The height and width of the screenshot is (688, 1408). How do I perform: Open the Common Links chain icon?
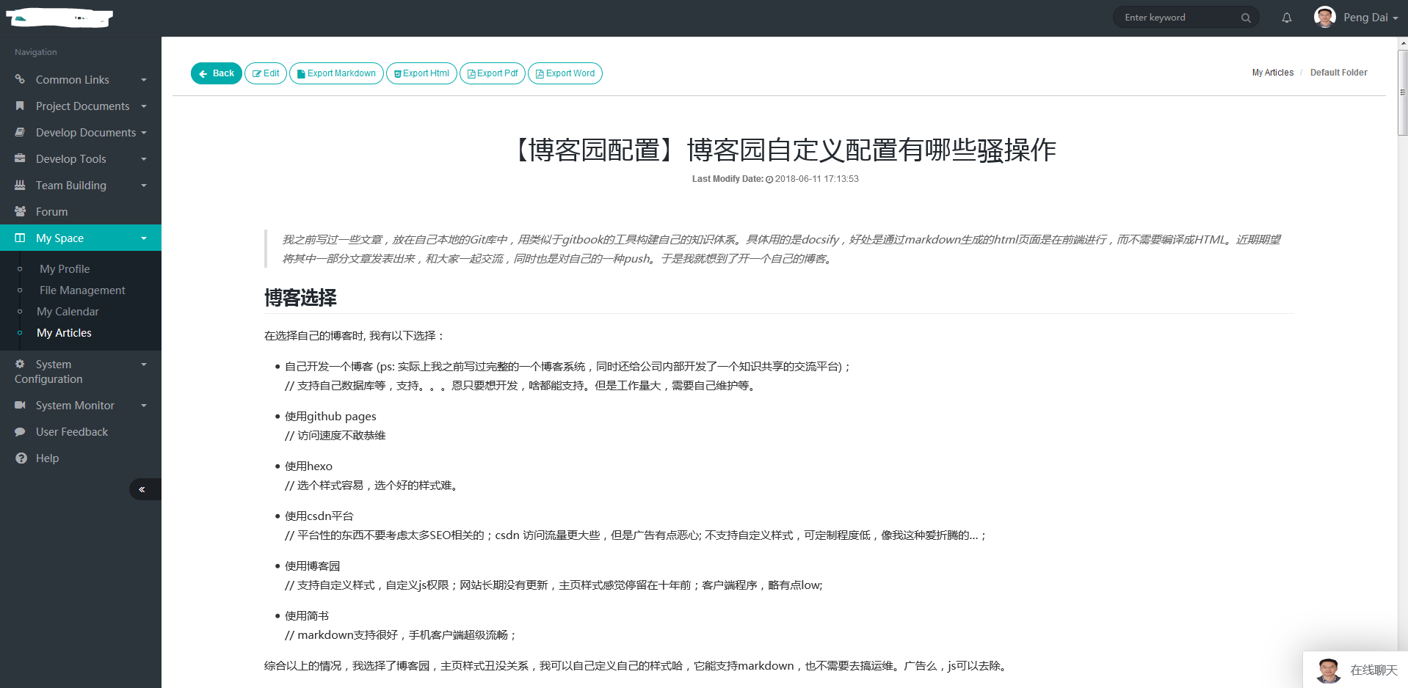[x=21, y=79]
